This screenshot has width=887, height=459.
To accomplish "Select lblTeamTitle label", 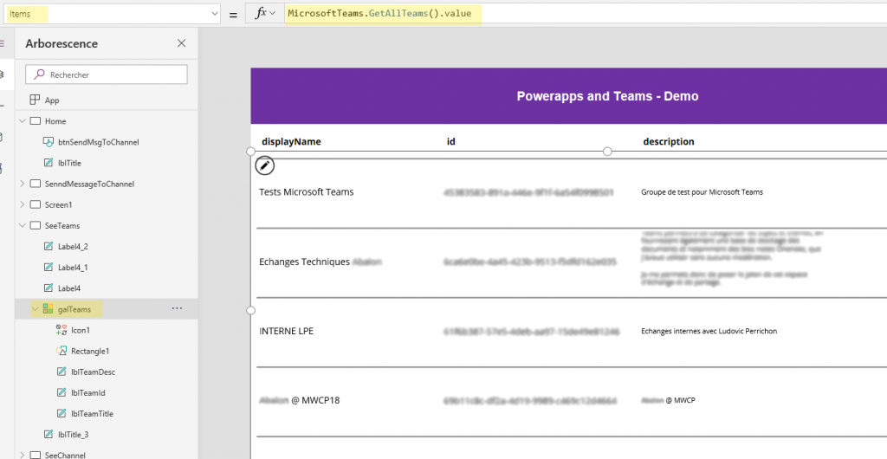I will tap(92, 414).
